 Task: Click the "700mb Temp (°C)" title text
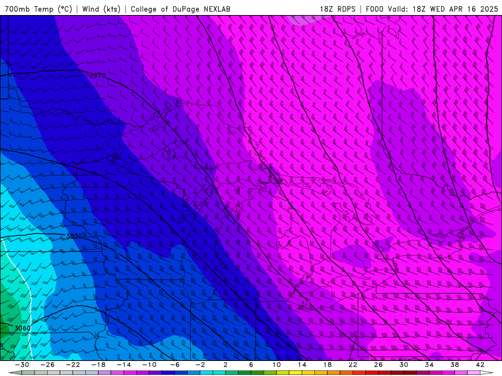38,9
